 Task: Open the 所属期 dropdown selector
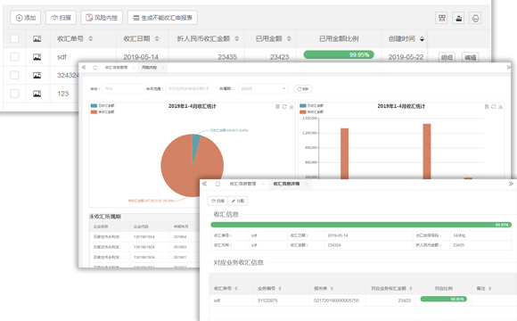(263, 88)
